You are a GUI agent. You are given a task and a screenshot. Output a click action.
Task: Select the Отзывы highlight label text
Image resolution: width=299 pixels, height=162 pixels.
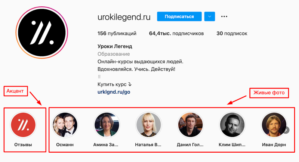coord(23,145)
